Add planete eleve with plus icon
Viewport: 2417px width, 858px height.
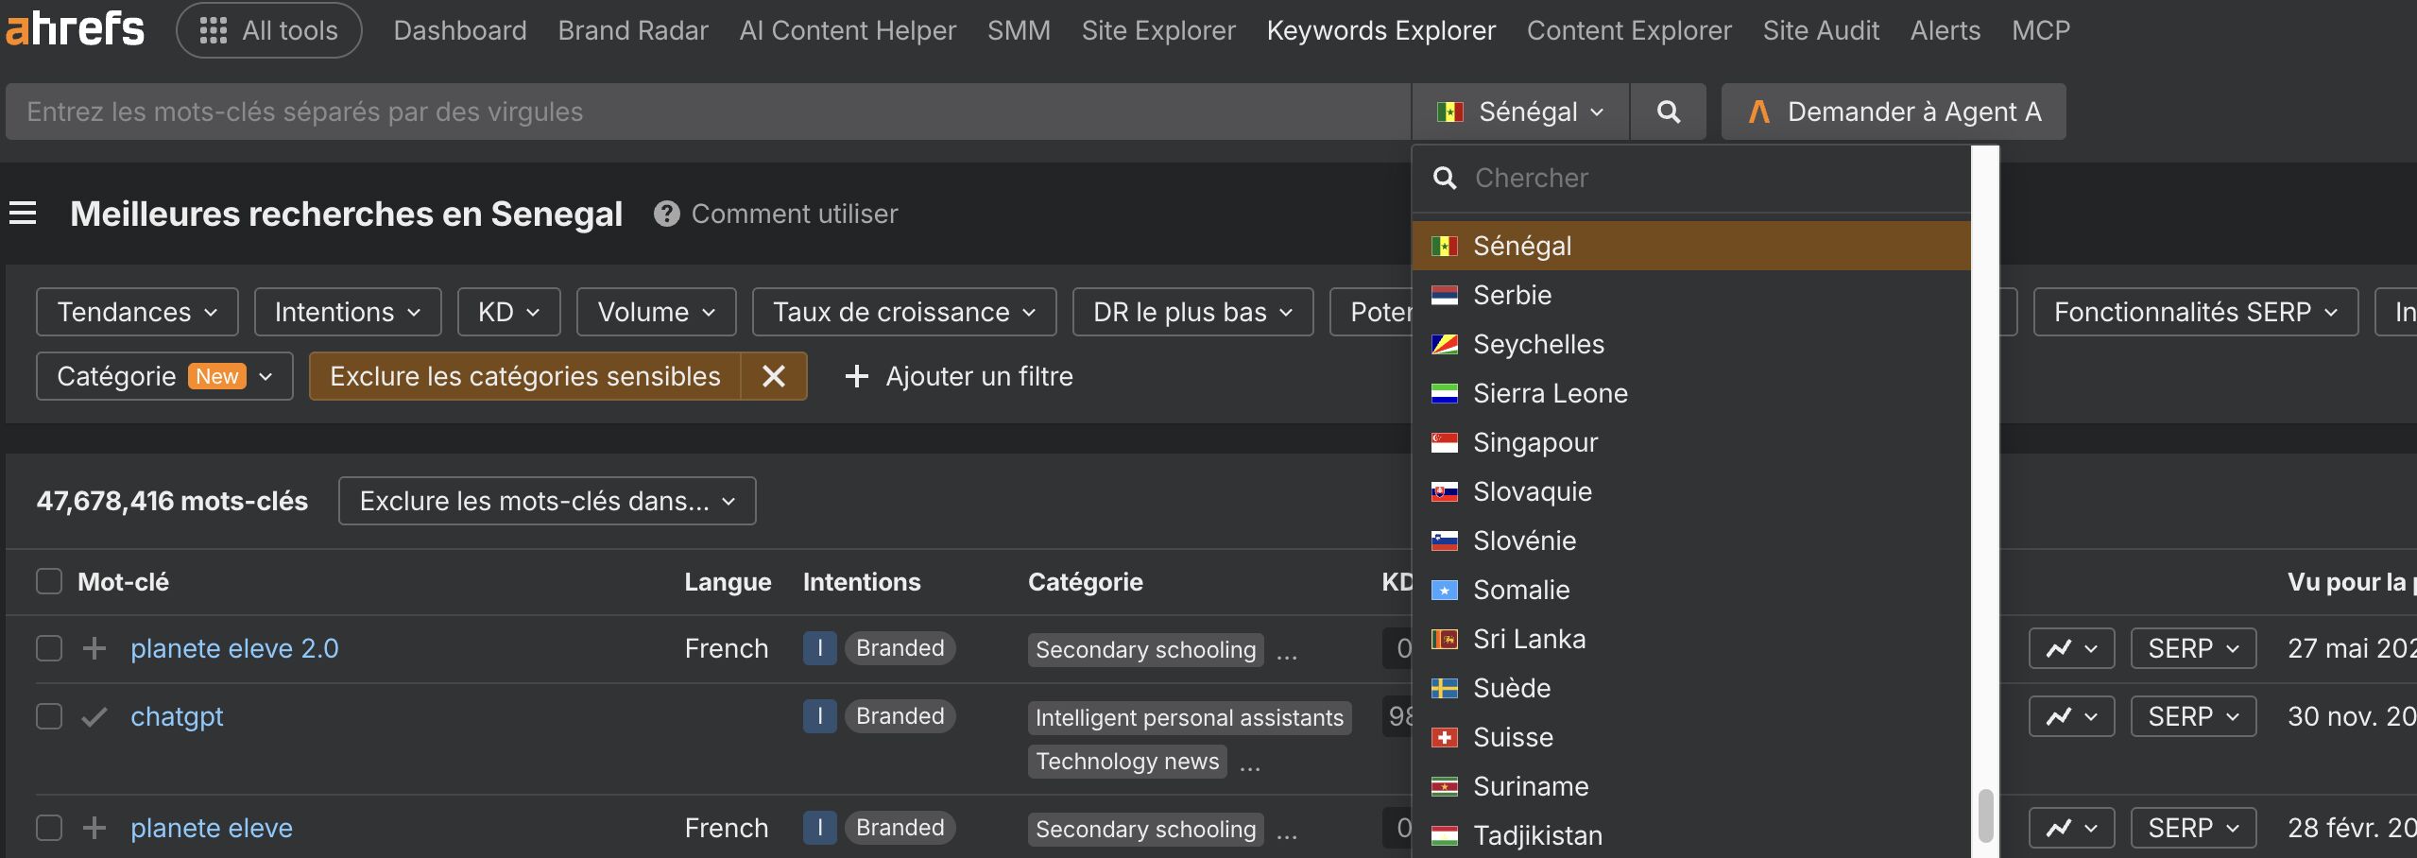[94, 828]
